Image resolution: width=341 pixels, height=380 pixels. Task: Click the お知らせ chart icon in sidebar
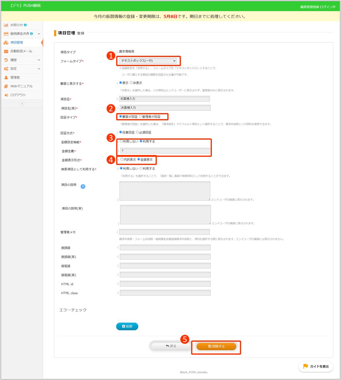(x=6, y=25)
